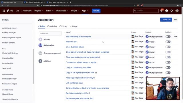Expand the Apps dropdown menu
Image resolution: width=183 pixels, height=103 pixels.
point(85,11)
